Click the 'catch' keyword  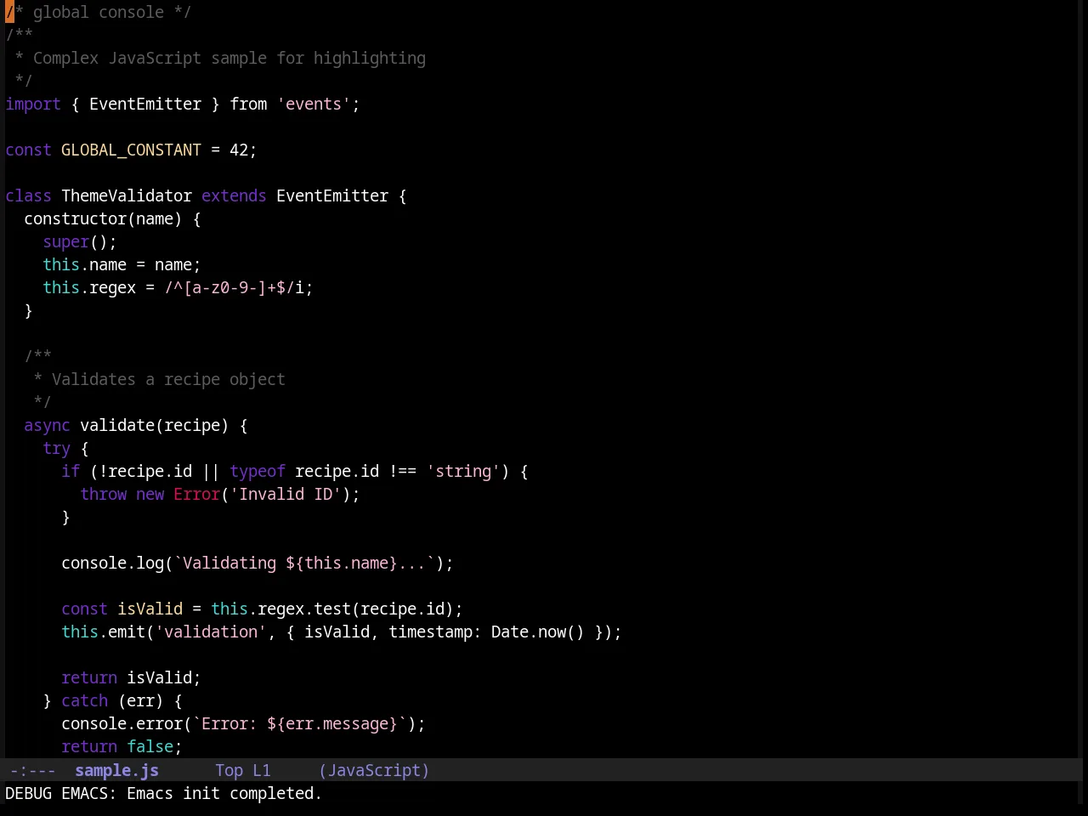coord(84,700)
